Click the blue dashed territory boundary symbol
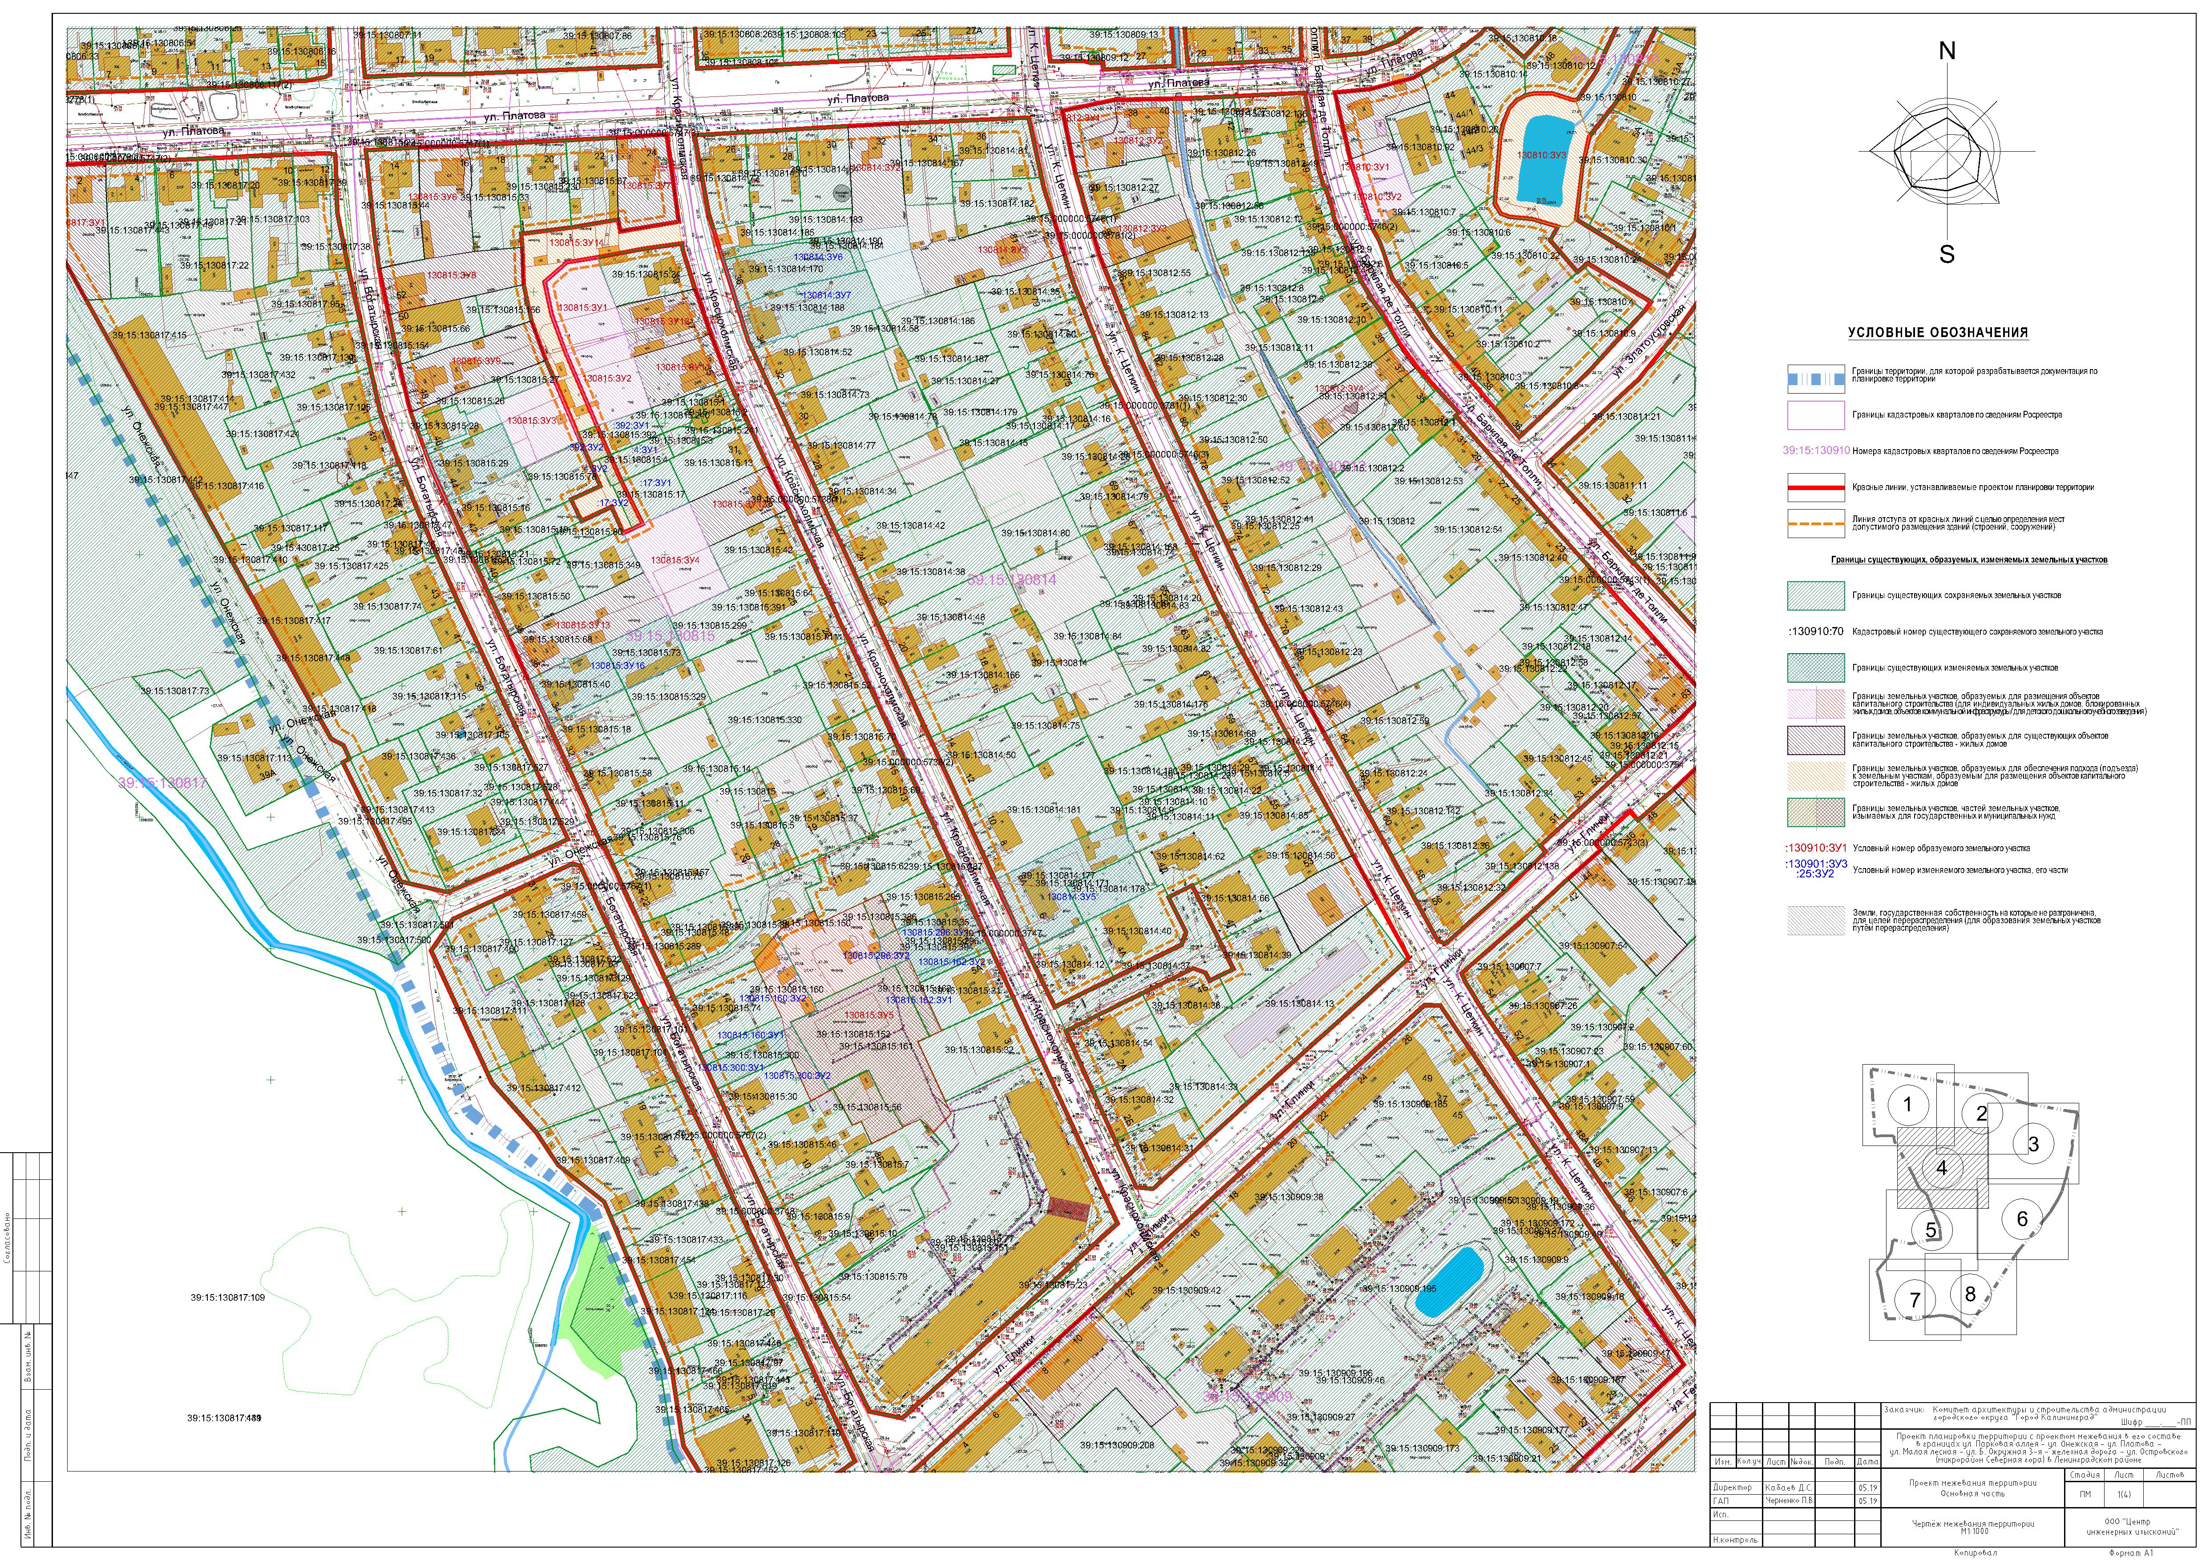The height and width of the screenshot is (1560, 2210). 1815,378
